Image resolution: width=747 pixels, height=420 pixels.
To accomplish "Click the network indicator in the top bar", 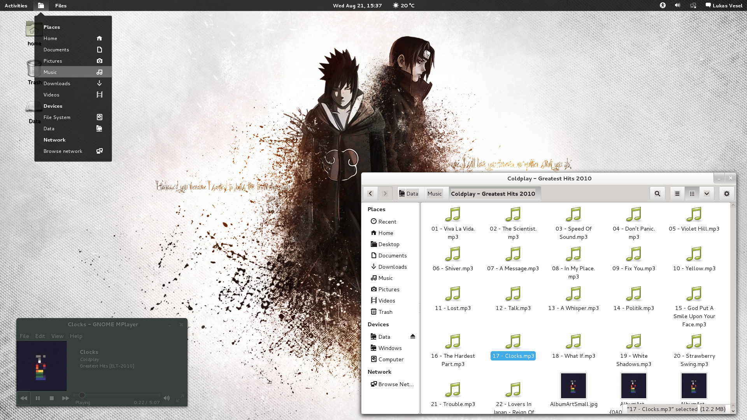I will tap(693, 5).
